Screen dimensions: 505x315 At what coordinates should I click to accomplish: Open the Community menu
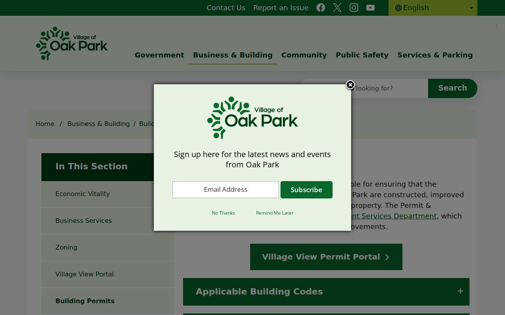(304, 55)
